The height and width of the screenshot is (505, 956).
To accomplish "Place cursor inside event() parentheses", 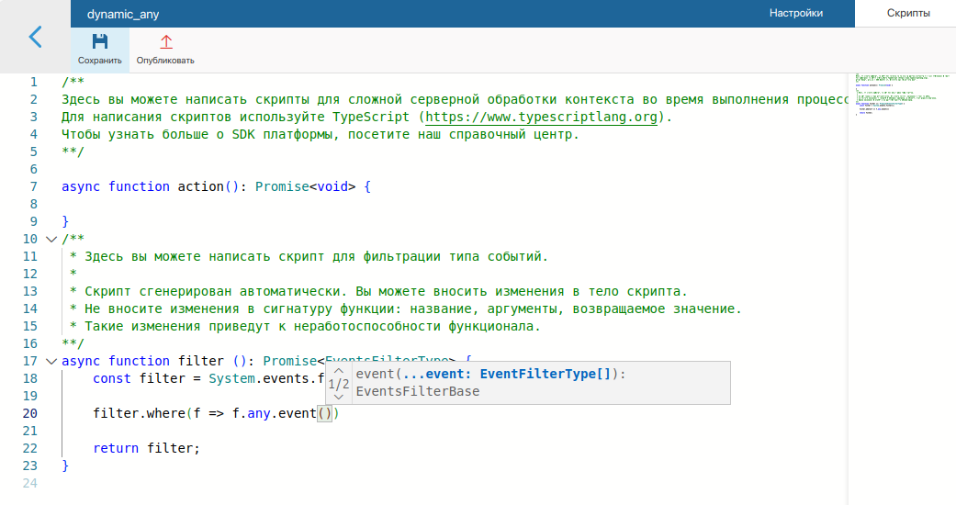I will [329, 414].
